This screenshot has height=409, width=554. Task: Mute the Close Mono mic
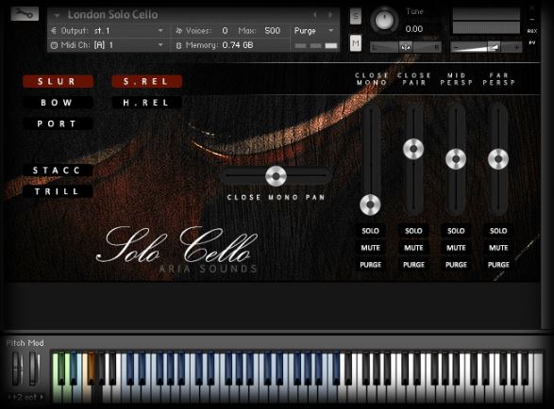click(370, 248)
